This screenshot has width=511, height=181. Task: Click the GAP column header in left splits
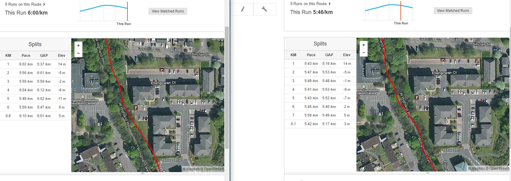[44, 56]
